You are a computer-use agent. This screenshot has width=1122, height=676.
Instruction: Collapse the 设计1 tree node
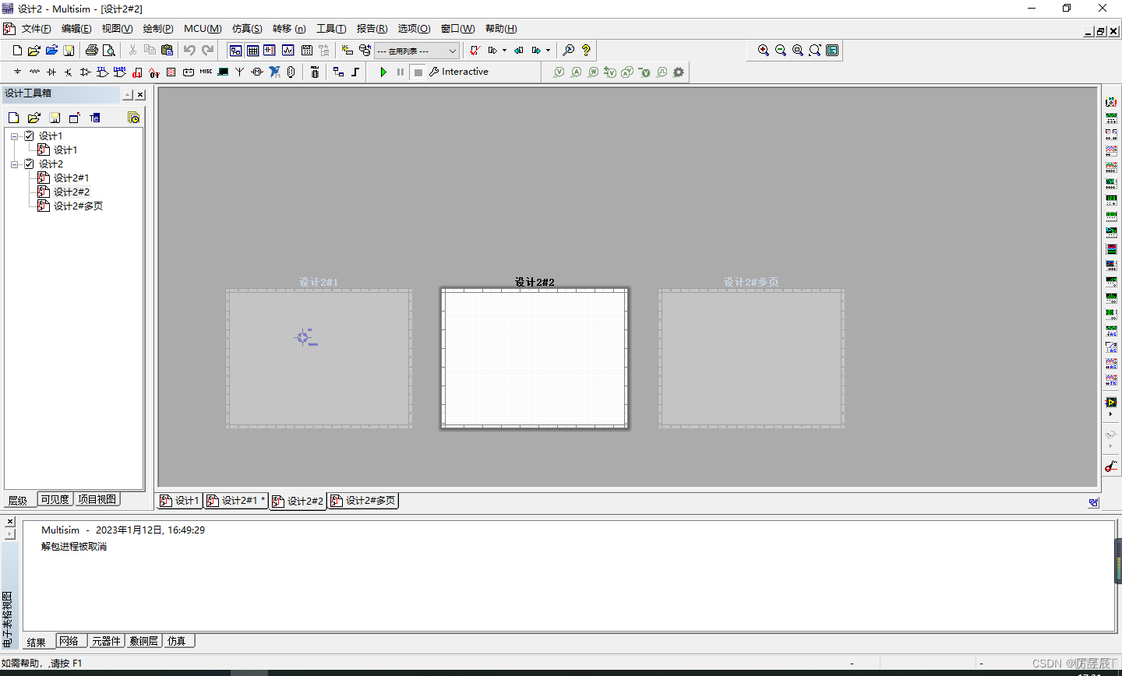pos(14,136)
